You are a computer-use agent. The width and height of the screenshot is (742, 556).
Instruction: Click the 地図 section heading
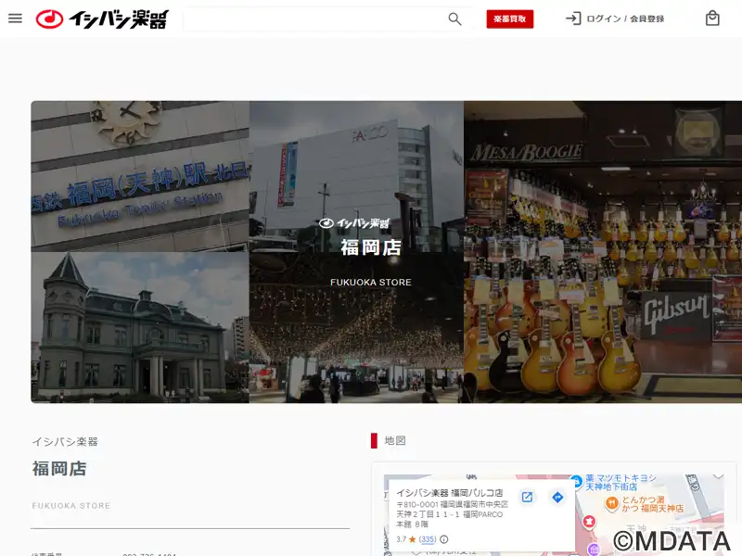395,441
